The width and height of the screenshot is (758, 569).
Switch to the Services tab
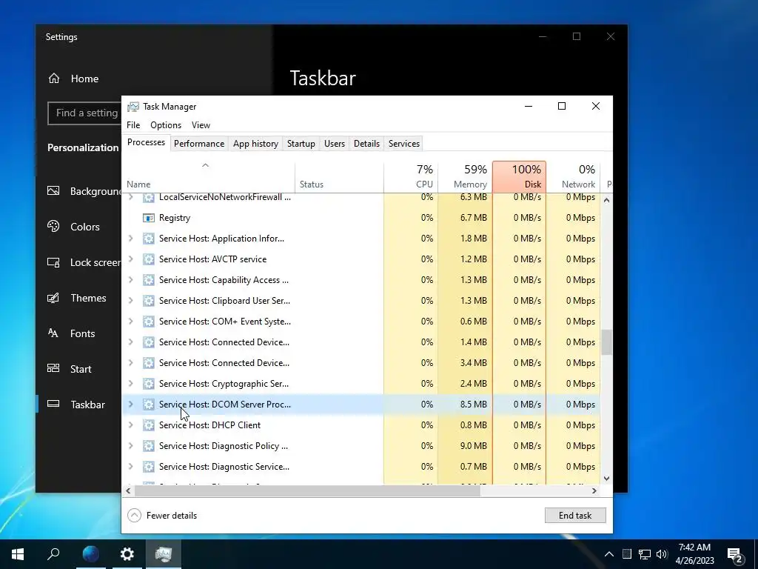[404, 144]
